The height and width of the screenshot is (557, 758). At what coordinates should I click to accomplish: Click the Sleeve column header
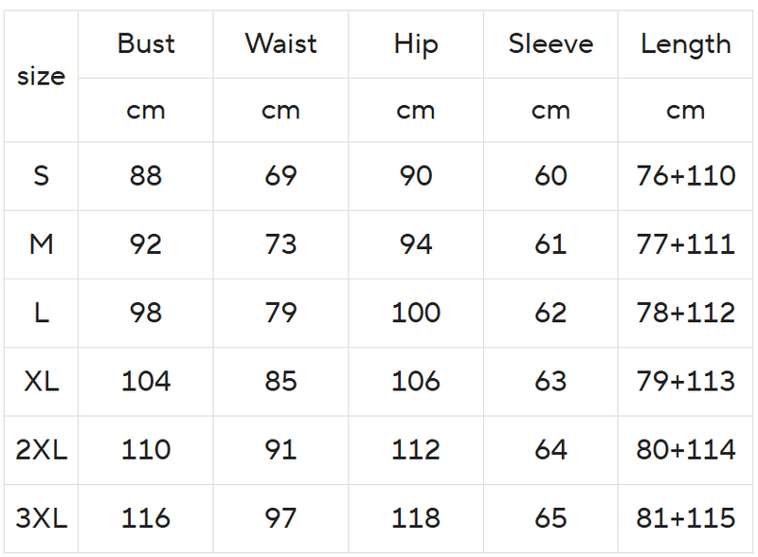pos(550,44)
